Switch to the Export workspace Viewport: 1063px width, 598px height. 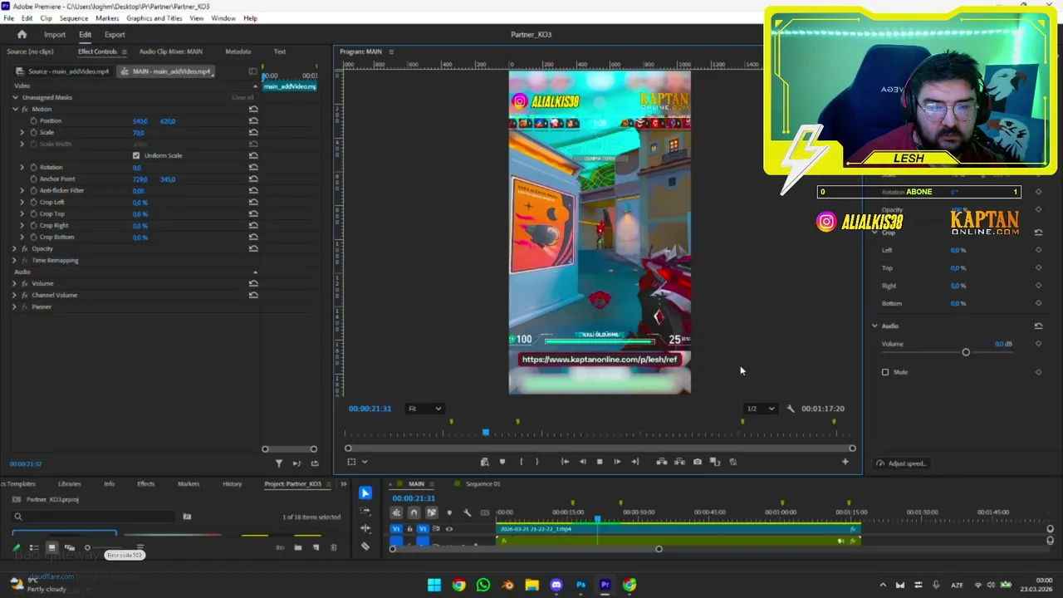tap(115, 35)
